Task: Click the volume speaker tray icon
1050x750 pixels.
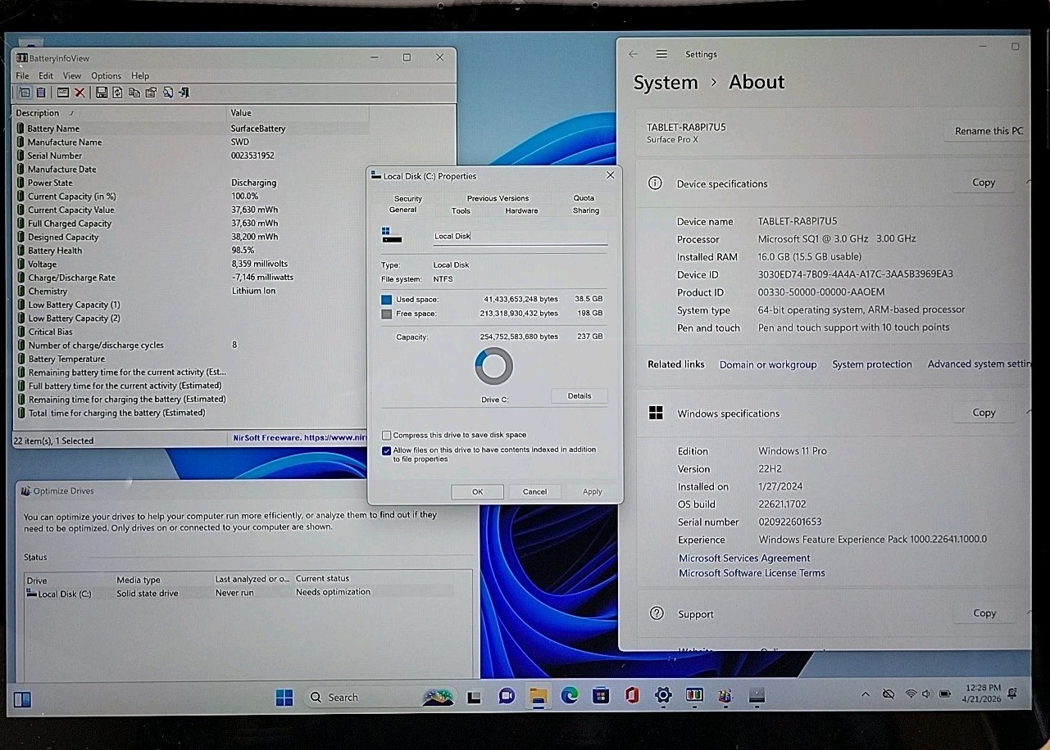Action: pos(926,694)
